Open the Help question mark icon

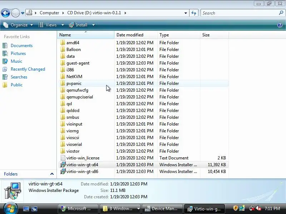point(280,25)
